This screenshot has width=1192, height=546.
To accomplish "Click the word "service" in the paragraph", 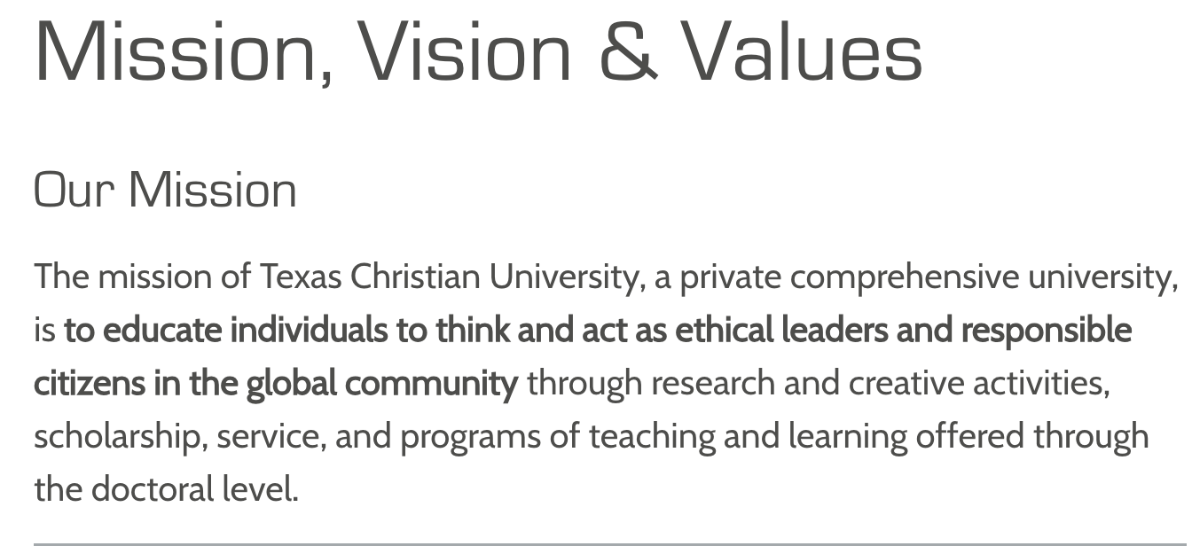I will (x=271, y=437).
